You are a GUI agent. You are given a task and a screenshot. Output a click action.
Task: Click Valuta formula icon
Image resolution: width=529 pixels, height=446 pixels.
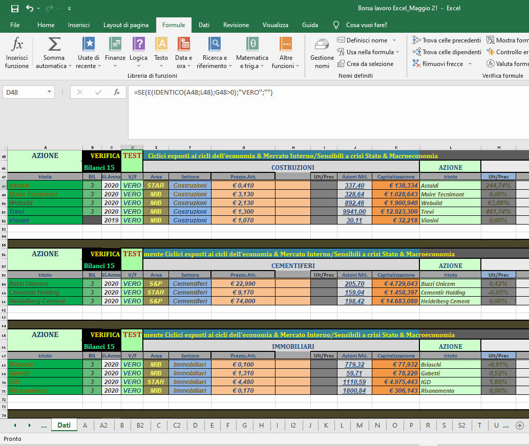[x=490, y=63]
